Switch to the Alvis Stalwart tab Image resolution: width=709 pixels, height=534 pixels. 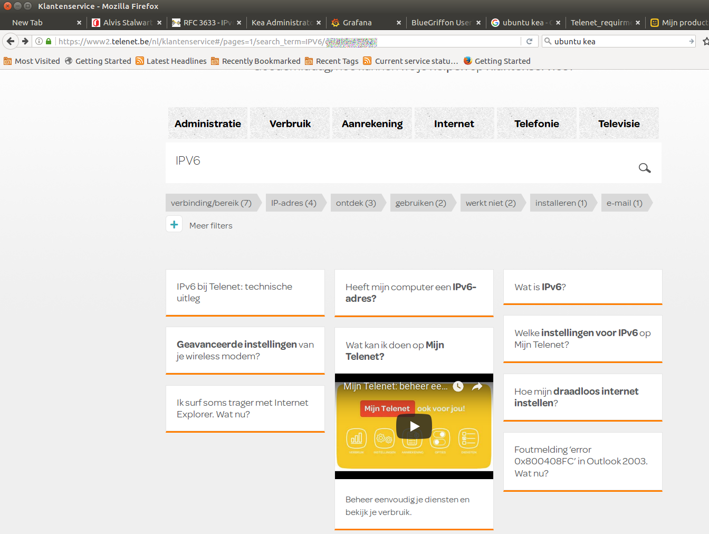(127, 23)
